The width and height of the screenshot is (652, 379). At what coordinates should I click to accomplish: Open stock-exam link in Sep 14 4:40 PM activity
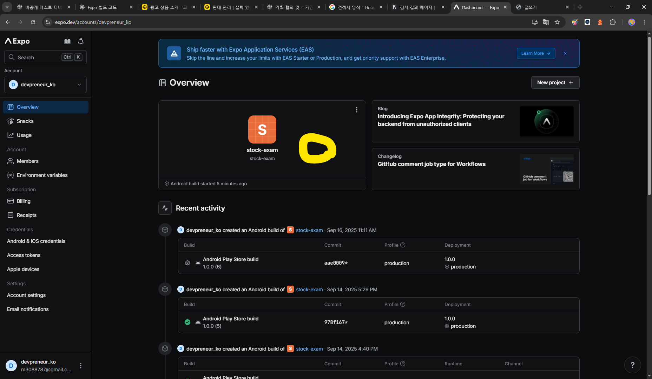point(309,349)
